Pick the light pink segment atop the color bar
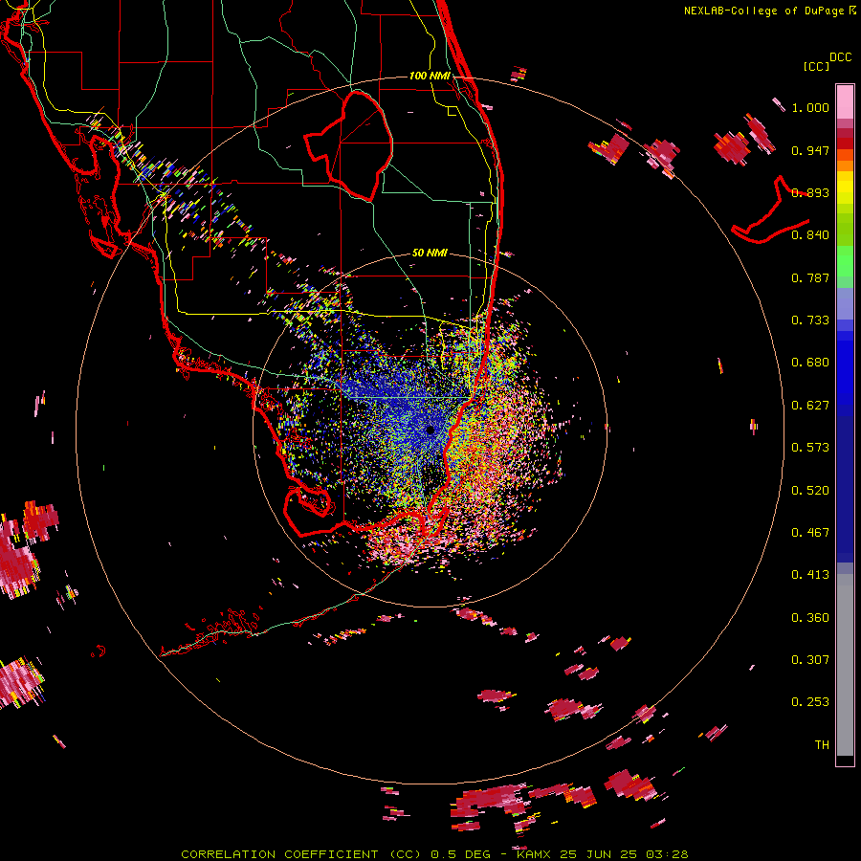 [845, 102]
